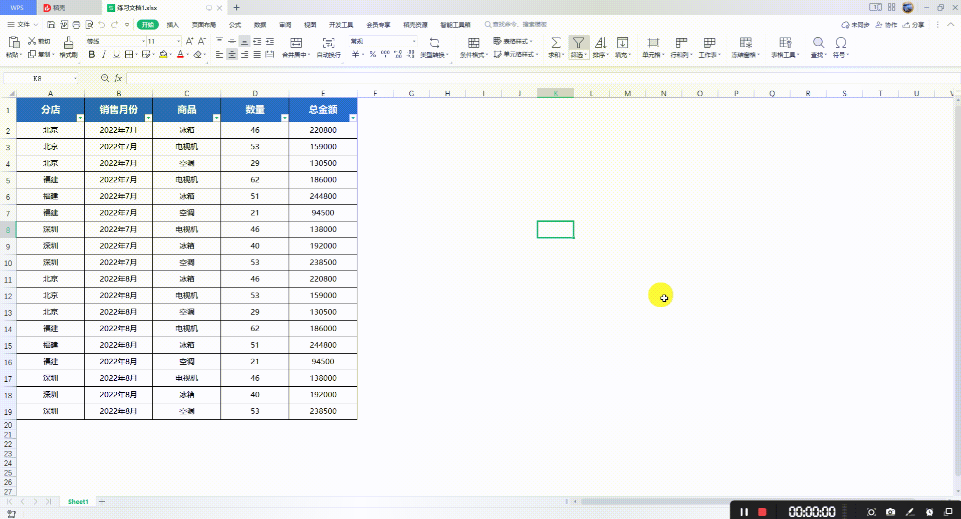
Task: Pause the screen recording
Action: [744, 511]
